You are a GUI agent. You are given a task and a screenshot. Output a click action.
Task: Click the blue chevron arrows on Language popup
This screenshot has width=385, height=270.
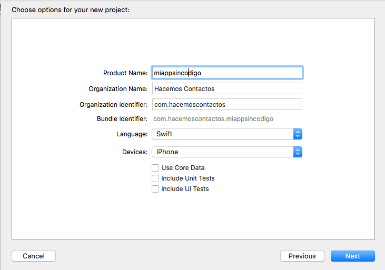(298, 134)
